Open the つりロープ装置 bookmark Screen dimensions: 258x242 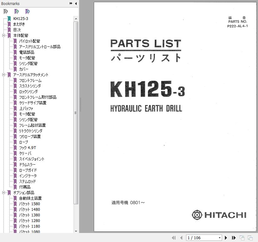pyautogui.click(x=30, y=136)
